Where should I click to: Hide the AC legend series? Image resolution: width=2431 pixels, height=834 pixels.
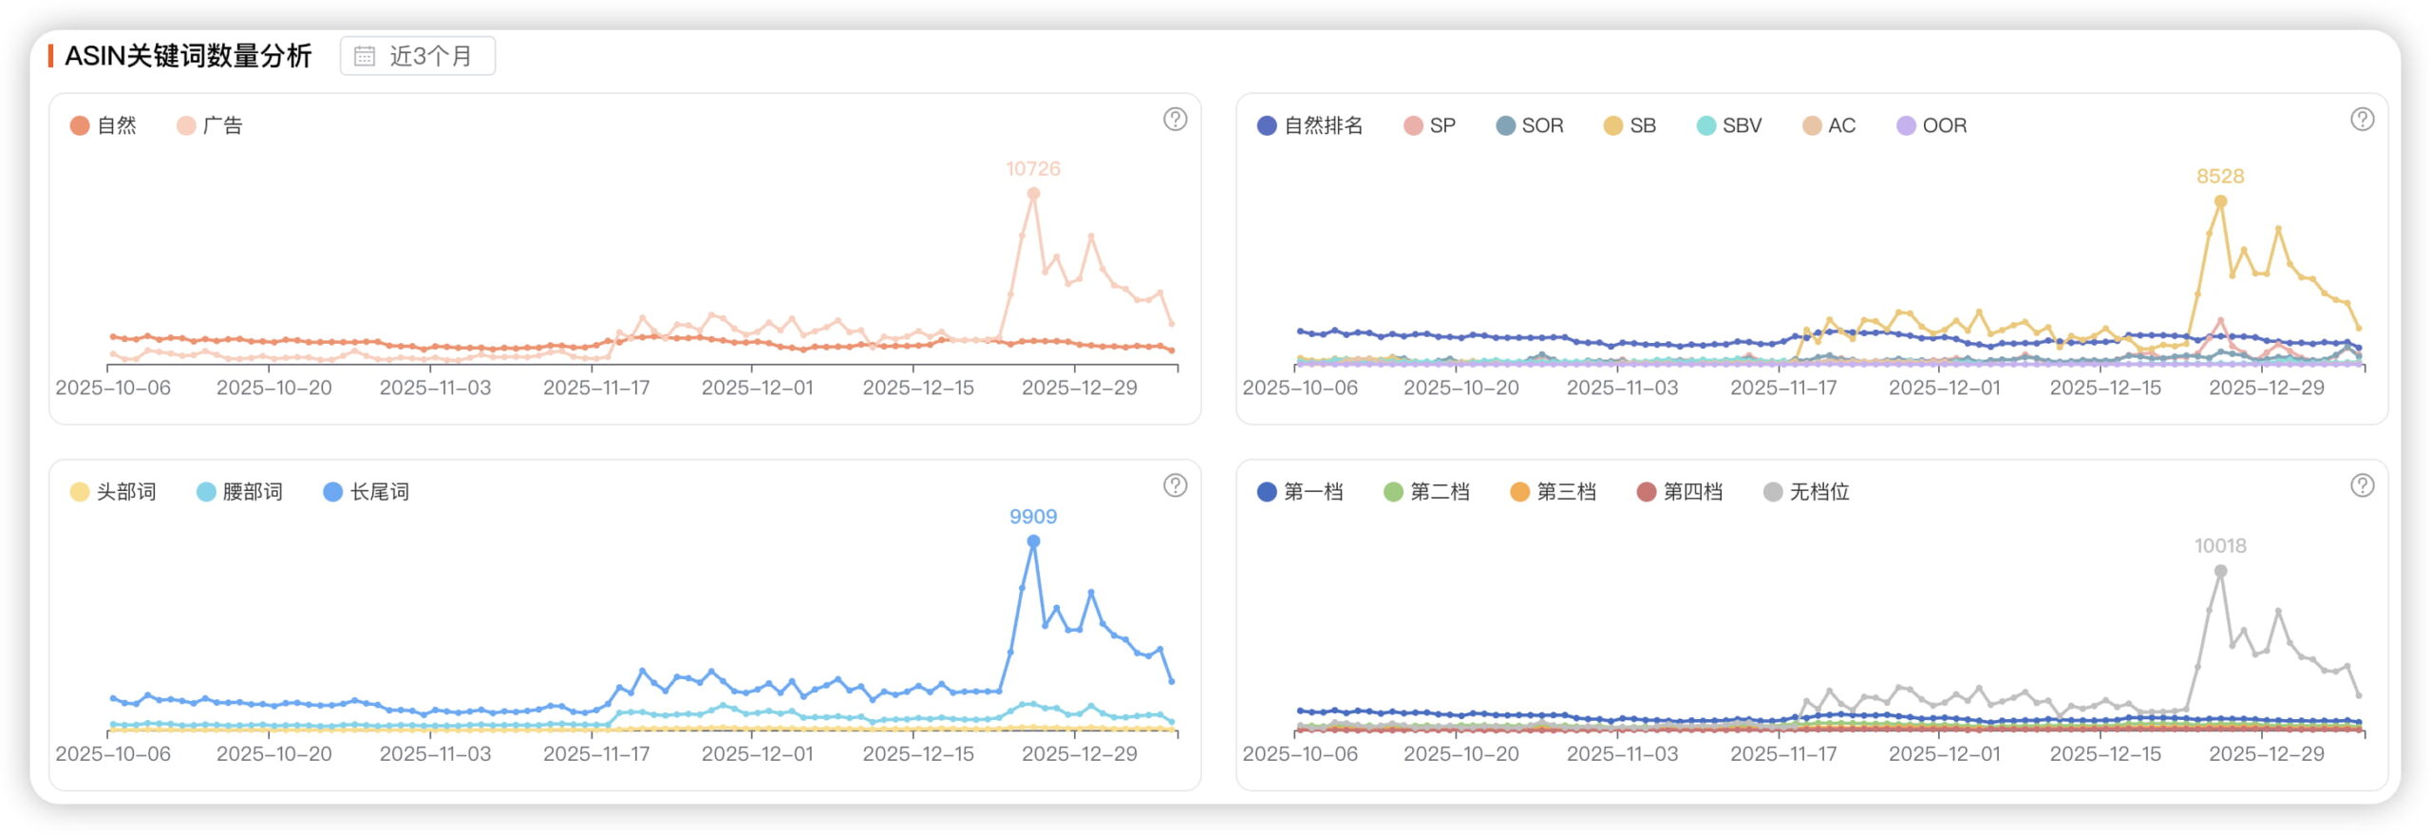1829,125
